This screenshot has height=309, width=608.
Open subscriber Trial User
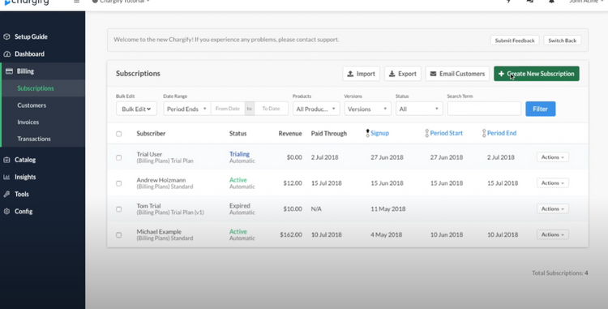[x=149, y=154]
